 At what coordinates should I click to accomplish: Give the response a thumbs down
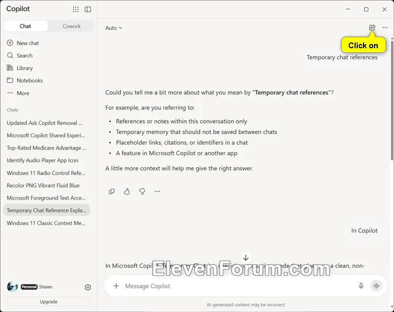tap(142, 191)
